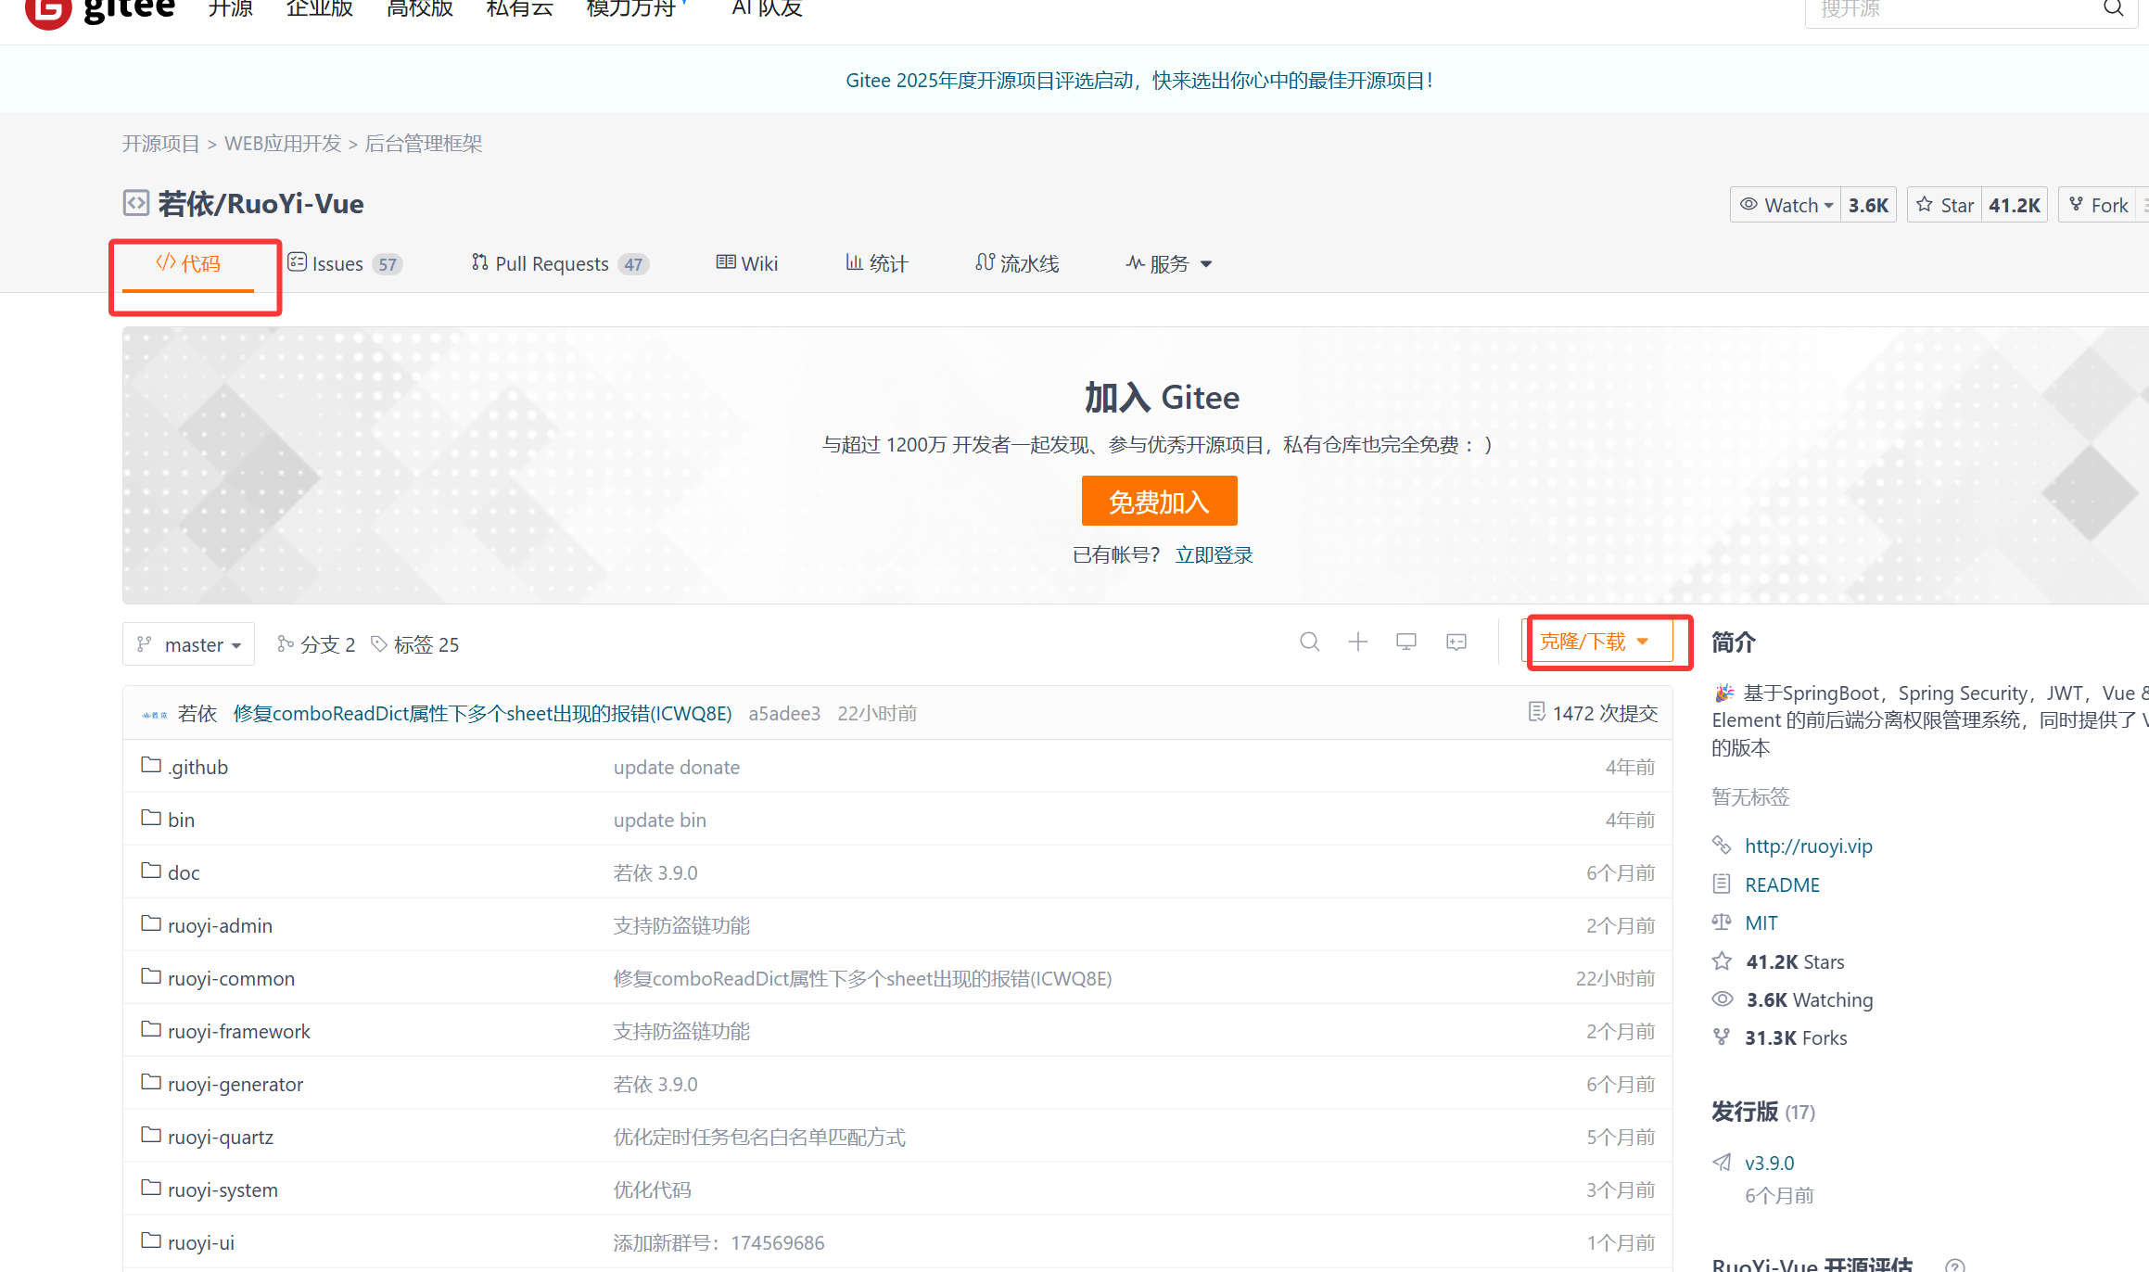Fork the repository

click(2099, 205)
